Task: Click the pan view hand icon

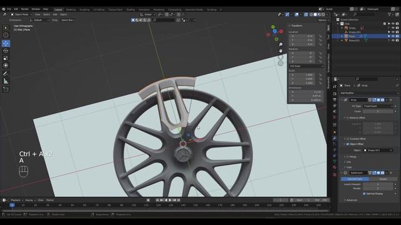Action: point(281,51)
